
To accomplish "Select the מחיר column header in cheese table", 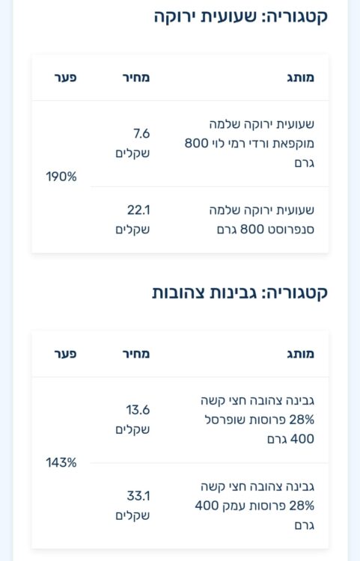I will pos(136,354).
